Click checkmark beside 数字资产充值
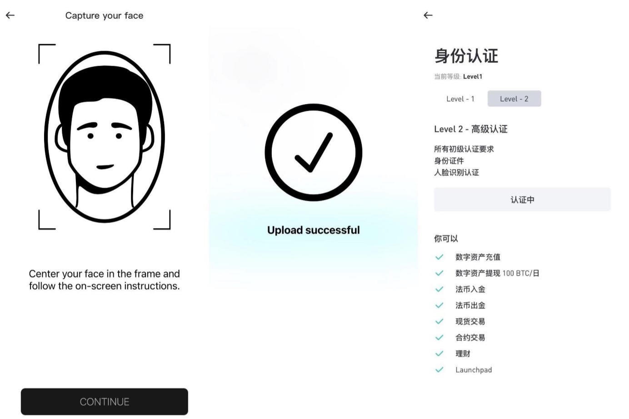 coord(439,257)
